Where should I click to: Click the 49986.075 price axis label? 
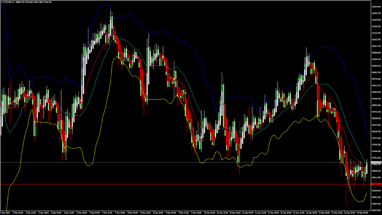pyautogui.click(x=376, y=72)
